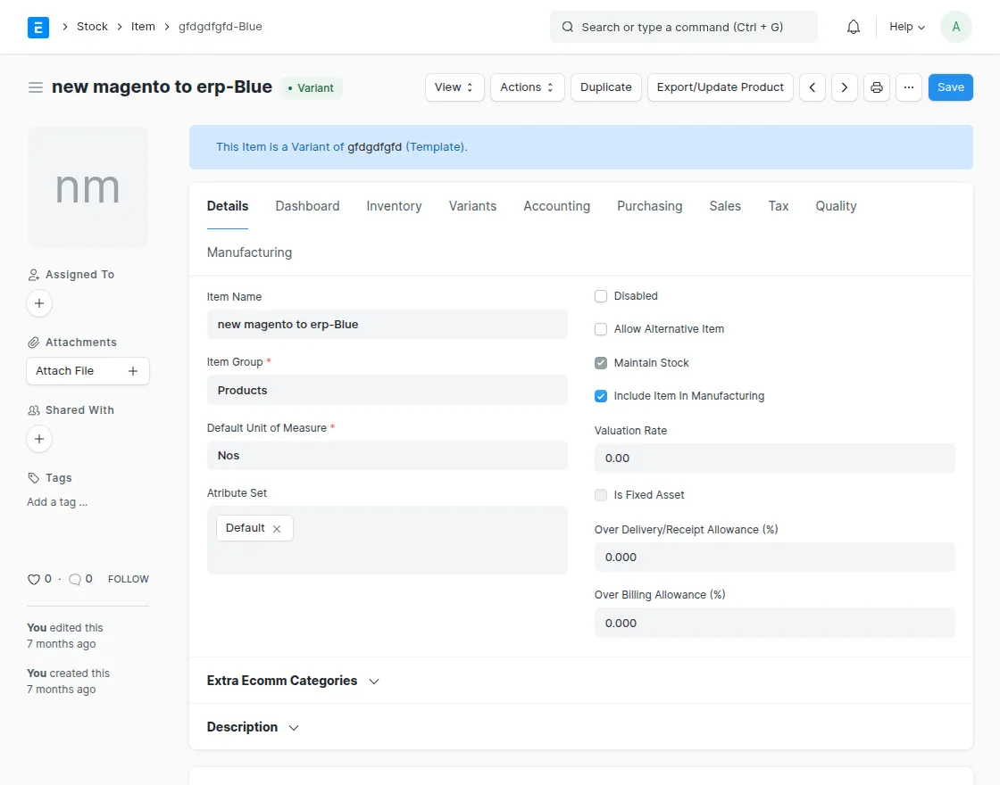The image size is (1000, 785).
Task: Click the Duplicate button
Action: [x=605, y=87]
